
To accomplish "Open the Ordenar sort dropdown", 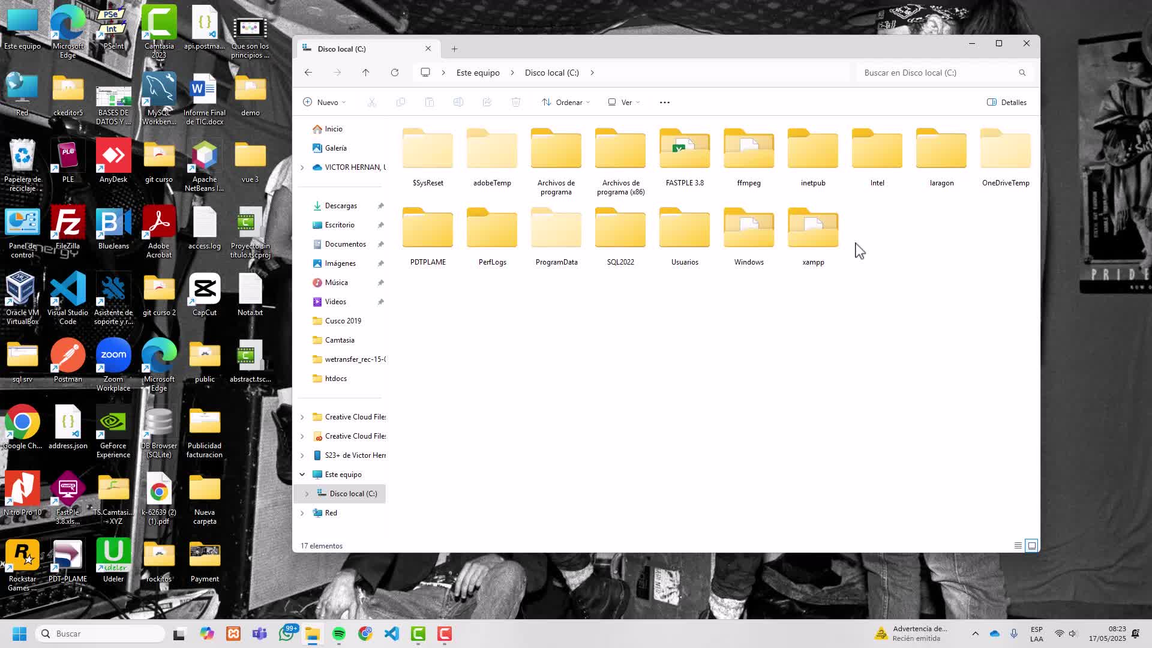I will 565,102.
